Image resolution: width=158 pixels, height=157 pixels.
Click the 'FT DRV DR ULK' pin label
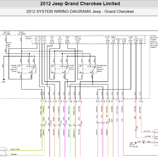pyautogui.click(x=36, y=40)
